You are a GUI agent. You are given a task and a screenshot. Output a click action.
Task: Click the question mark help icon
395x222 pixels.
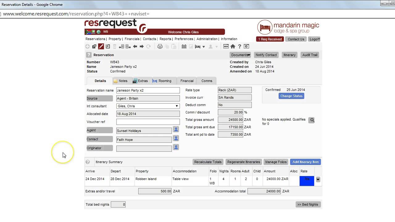[239, 47]
